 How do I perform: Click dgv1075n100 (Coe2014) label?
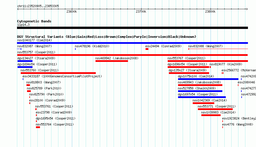196,76
